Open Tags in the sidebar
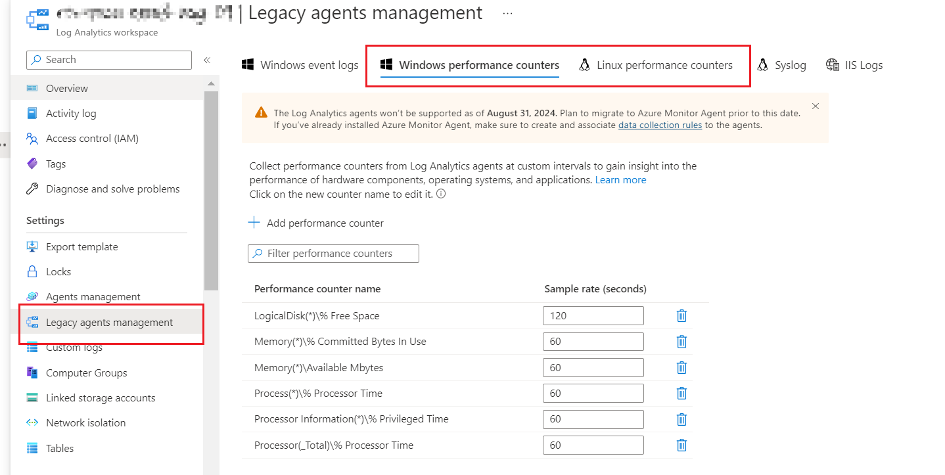 107,164
